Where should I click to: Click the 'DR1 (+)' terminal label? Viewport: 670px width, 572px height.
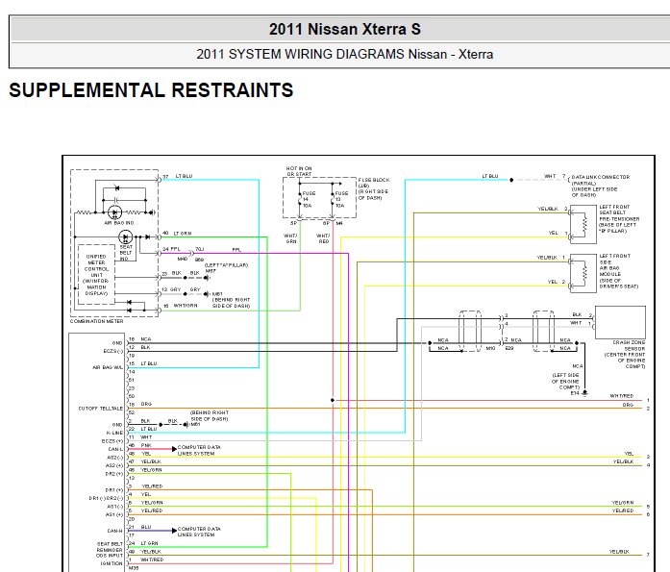tap(113, 490)
